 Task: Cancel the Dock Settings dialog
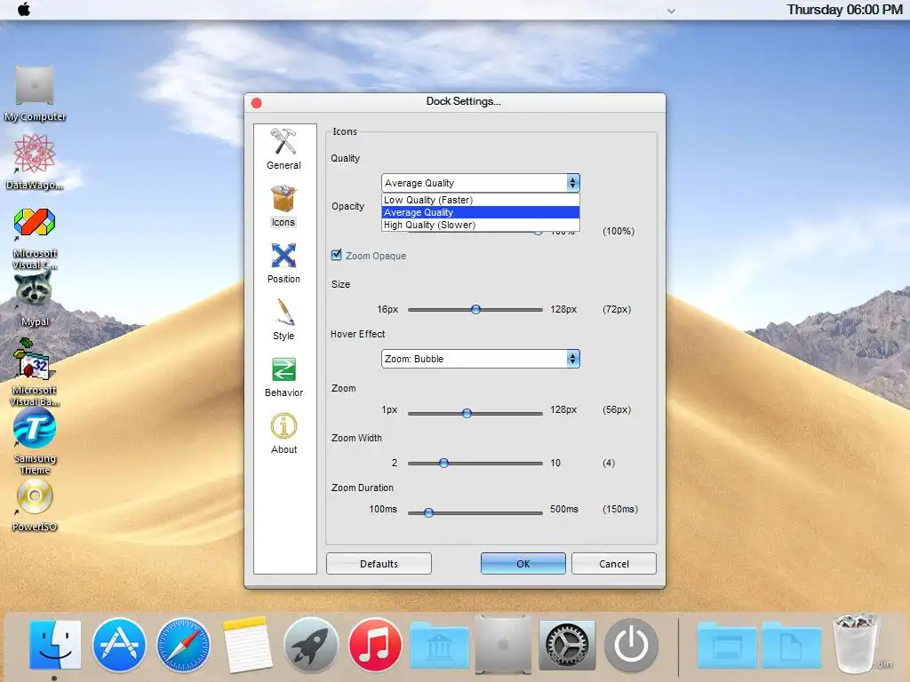coord(614,564)
